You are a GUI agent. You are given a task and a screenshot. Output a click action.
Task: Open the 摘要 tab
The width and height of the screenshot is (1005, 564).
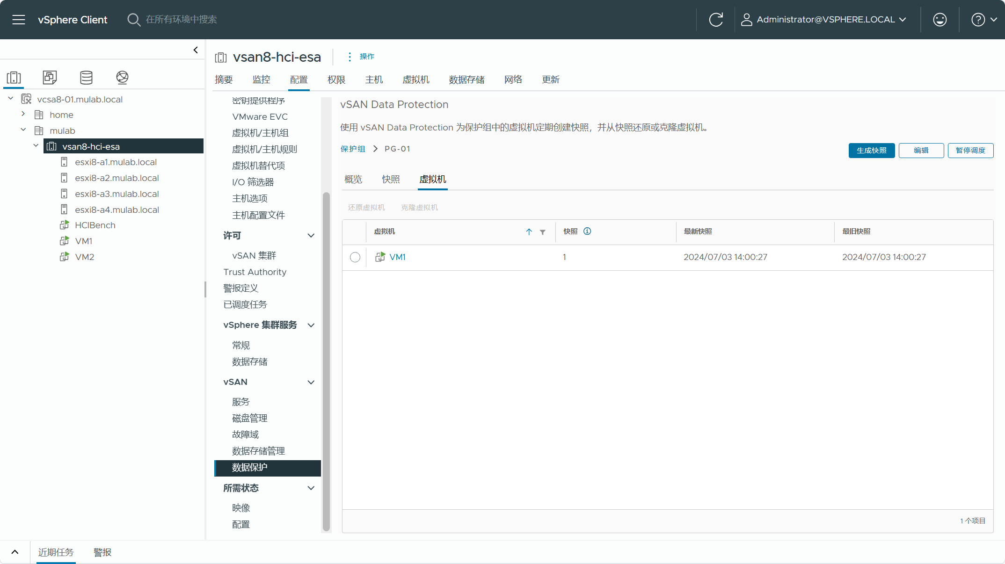tap(224, 80)
